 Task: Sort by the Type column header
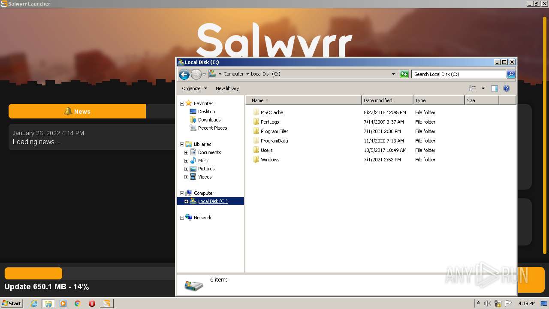coord(439,100)
